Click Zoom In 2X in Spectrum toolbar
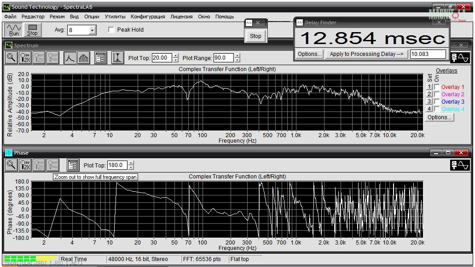Image resolution: width=475 pixels, height=267 pixels. [x=25, y=58]
